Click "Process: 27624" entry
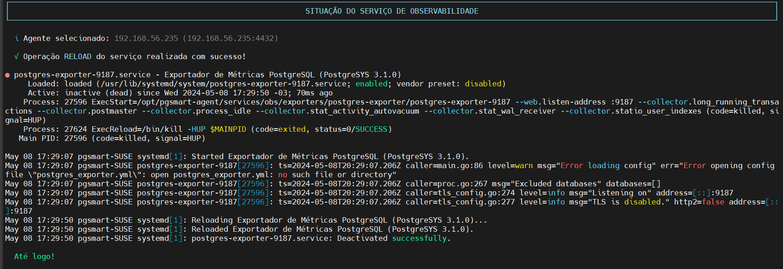 pyautogui.click(x=55, y=129)
